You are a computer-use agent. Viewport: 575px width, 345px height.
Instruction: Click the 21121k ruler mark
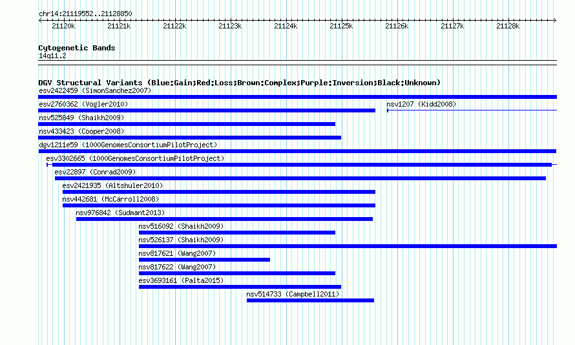119,26
